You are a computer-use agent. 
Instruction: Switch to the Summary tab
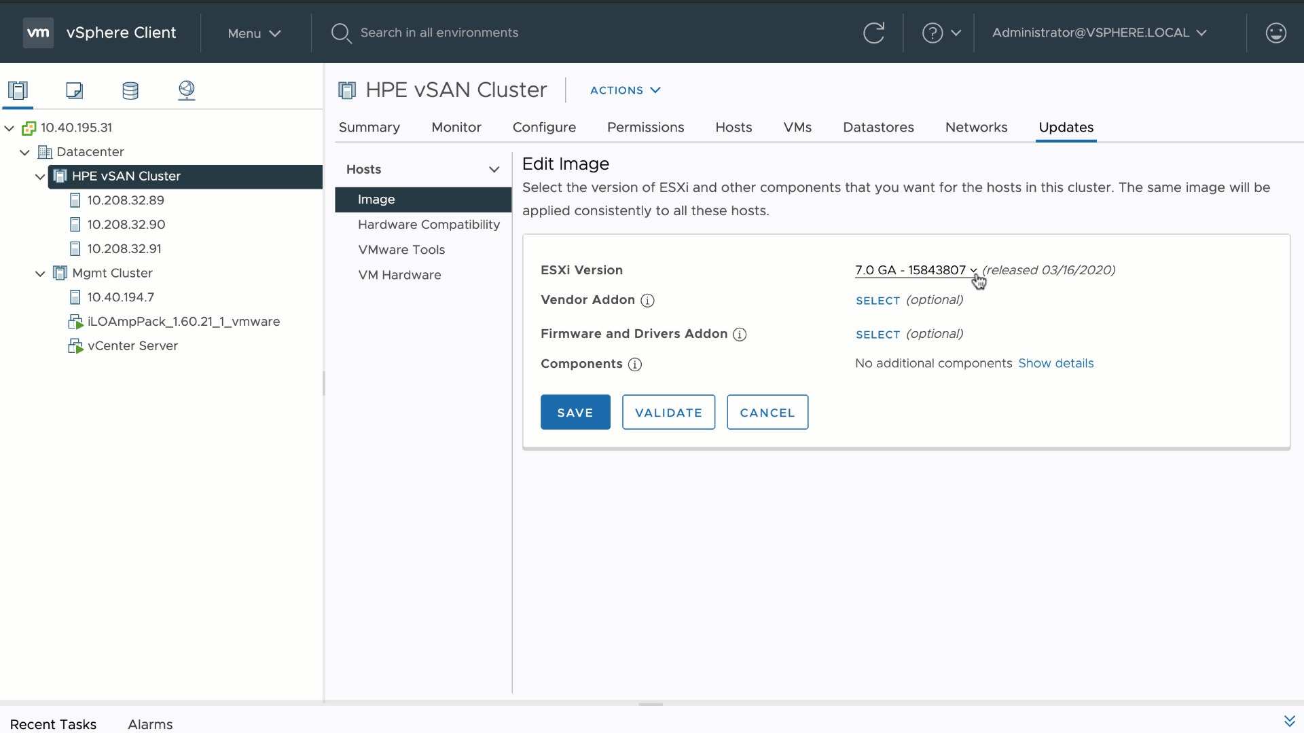pyautogui.click(x=369, y=128)
